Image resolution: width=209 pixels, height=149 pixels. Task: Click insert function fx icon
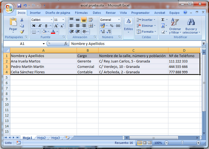pyautogui.click(x=66, y=44)
